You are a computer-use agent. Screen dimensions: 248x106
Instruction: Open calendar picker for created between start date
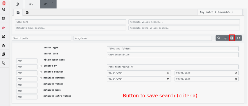point(168,73)
